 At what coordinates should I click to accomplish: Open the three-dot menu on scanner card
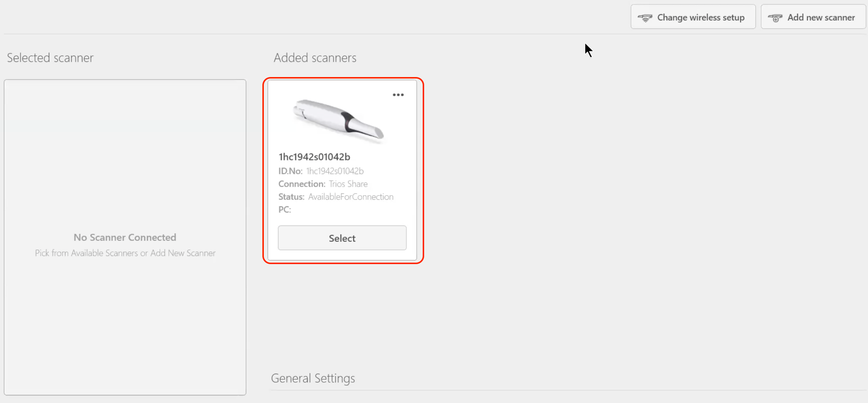398,95
